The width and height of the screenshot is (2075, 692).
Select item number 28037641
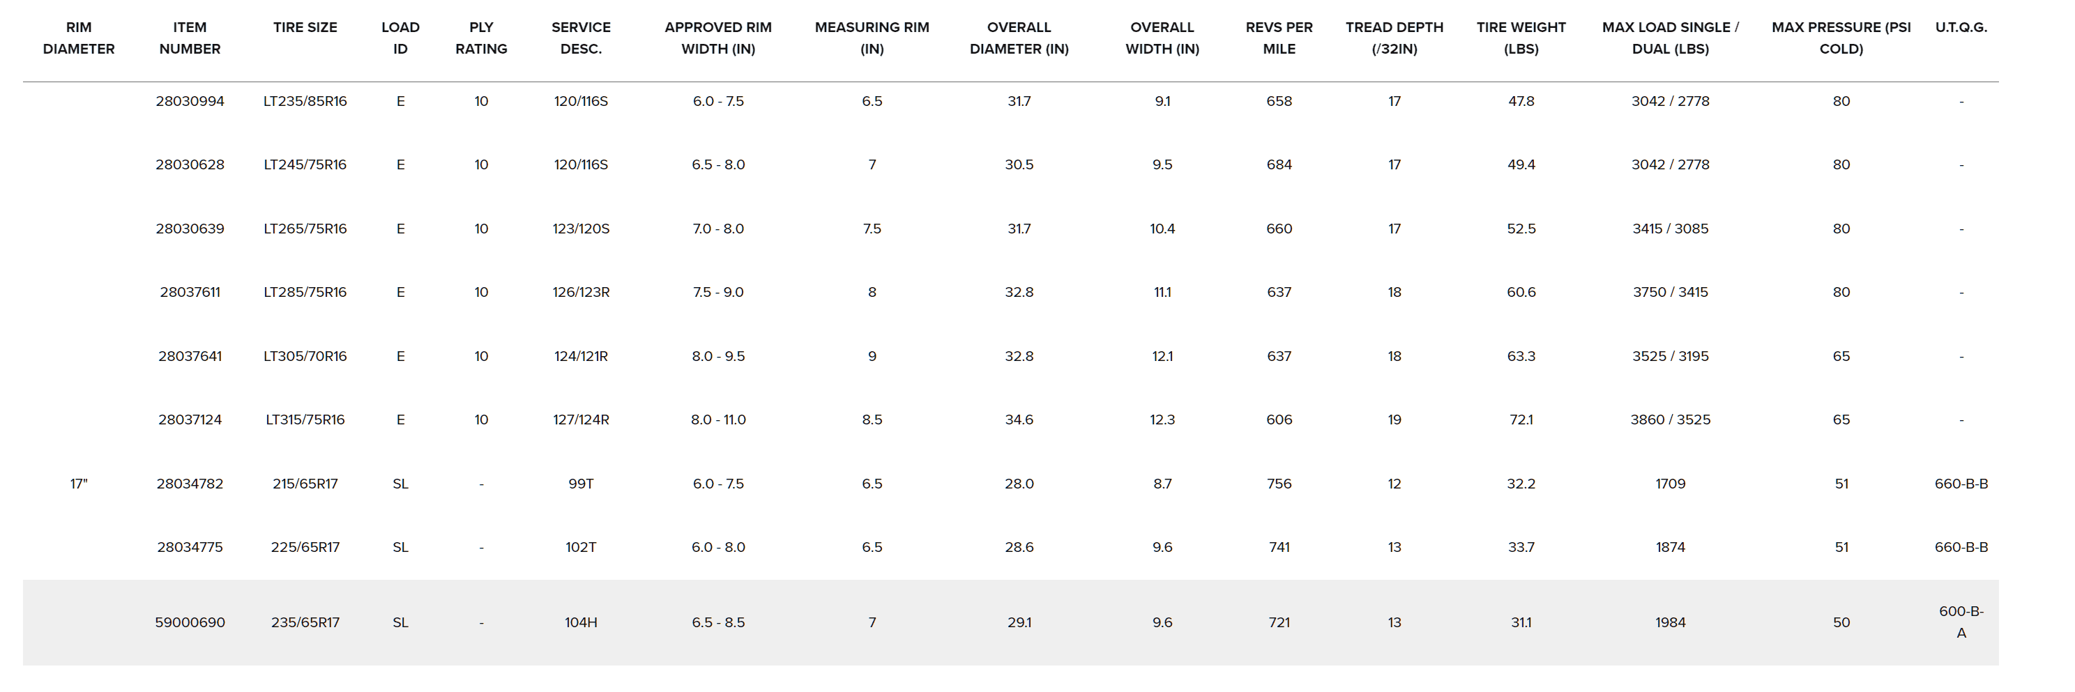tap(189, 355)
